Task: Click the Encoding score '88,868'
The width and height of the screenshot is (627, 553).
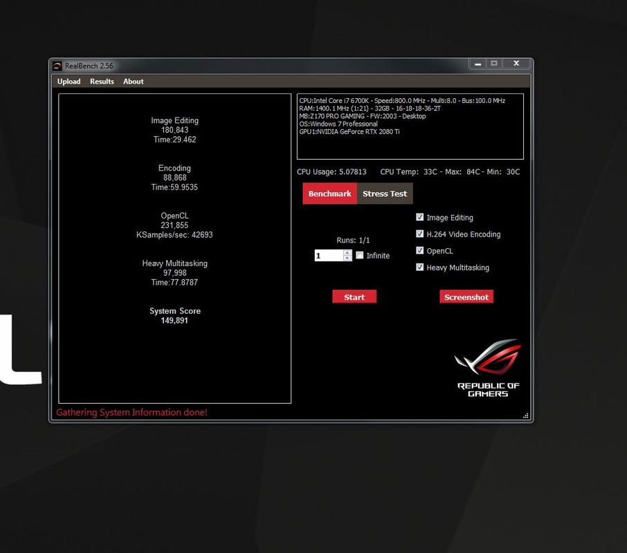Action: 175,178
